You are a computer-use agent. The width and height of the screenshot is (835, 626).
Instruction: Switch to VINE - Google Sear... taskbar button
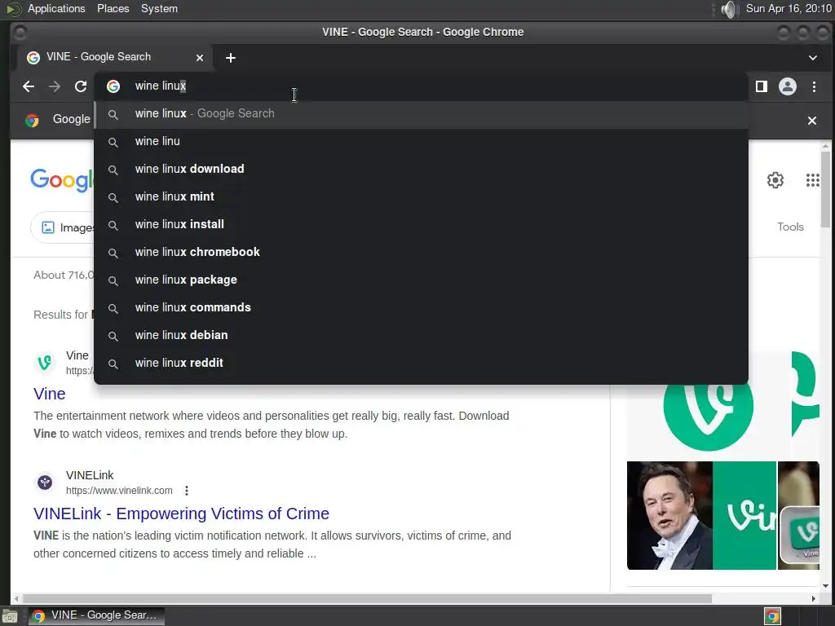click(x=96, y=616)
